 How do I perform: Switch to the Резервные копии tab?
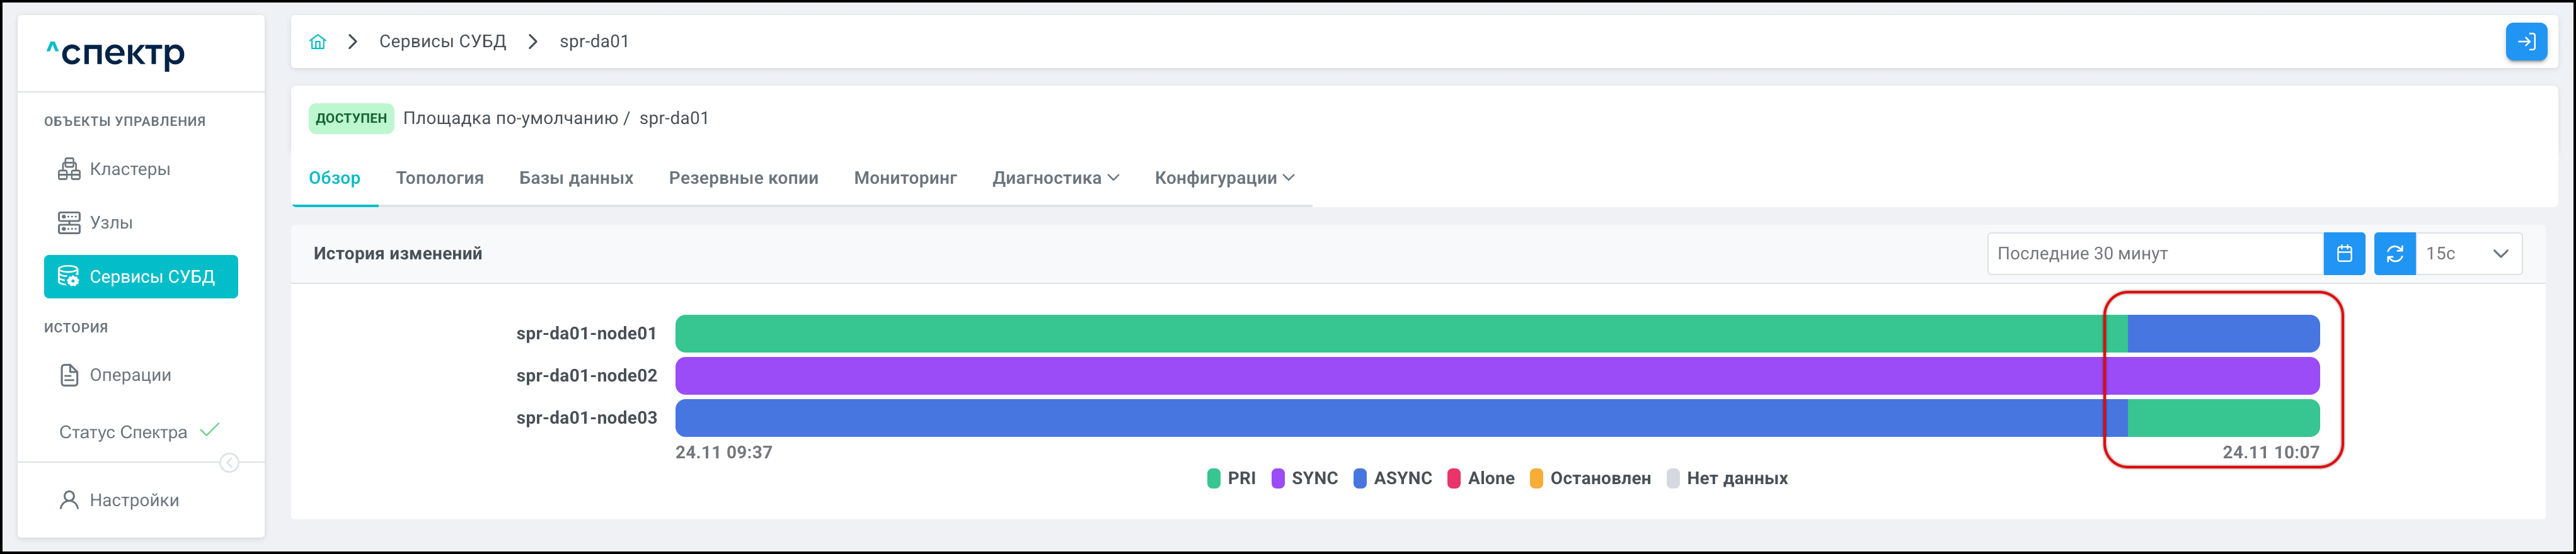(x=743, y=178)
